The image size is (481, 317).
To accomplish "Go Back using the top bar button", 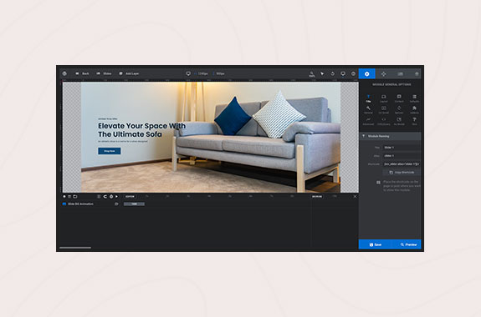I will 82,73.
